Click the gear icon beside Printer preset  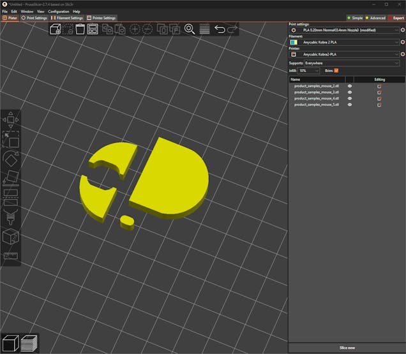[403, 54]
